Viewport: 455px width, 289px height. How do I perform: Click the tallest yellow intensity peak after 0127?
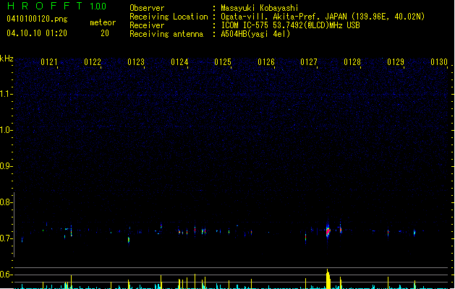click(x=328, y=279)
